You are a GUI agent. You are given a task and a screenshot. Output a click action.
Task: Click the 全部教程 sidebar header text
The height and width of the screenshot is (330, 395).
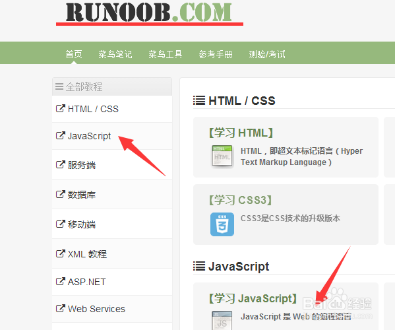(x=84, y=86)
